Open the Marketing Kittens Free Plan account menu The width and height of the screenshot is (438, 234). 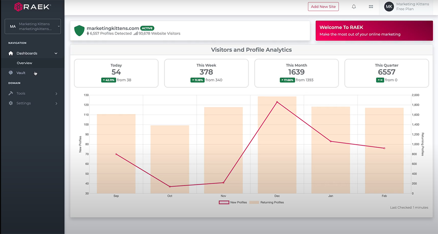[x=409, y=7]
